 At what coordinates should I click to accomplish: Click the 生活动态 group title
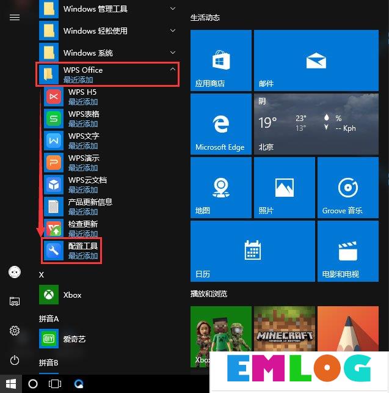[x=205, y=18]
